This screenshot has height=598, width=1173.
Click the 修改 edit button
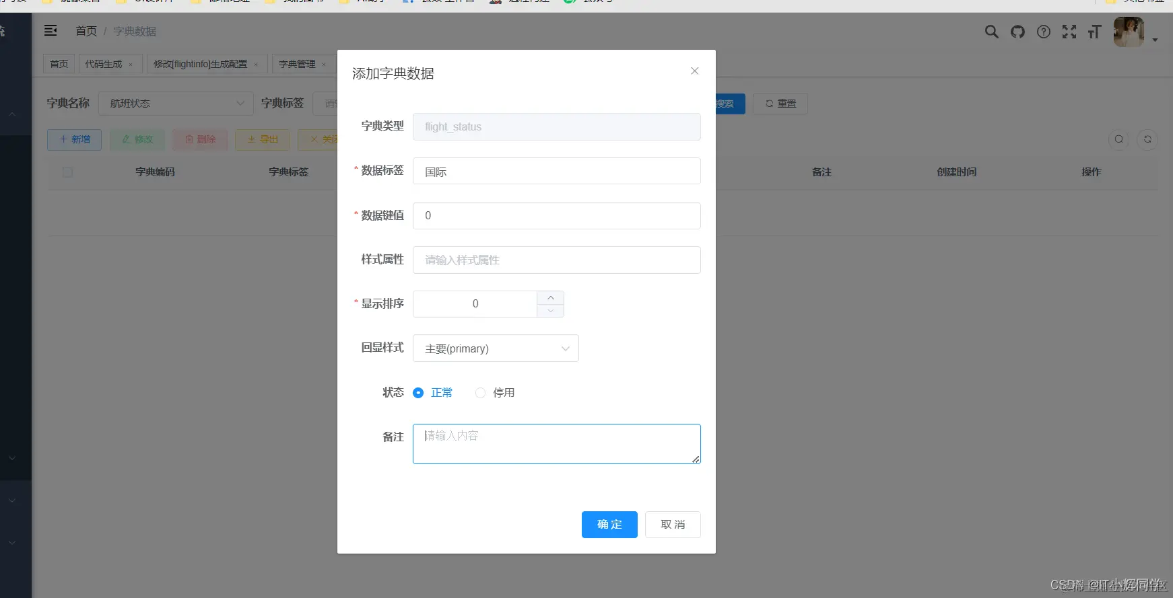pos(137,139)
